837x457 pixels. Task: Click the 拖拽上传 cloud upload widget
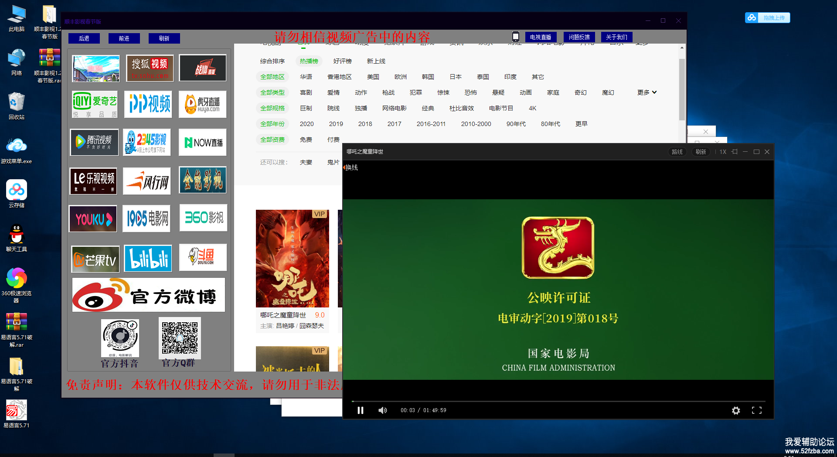(x=768, y=18)
